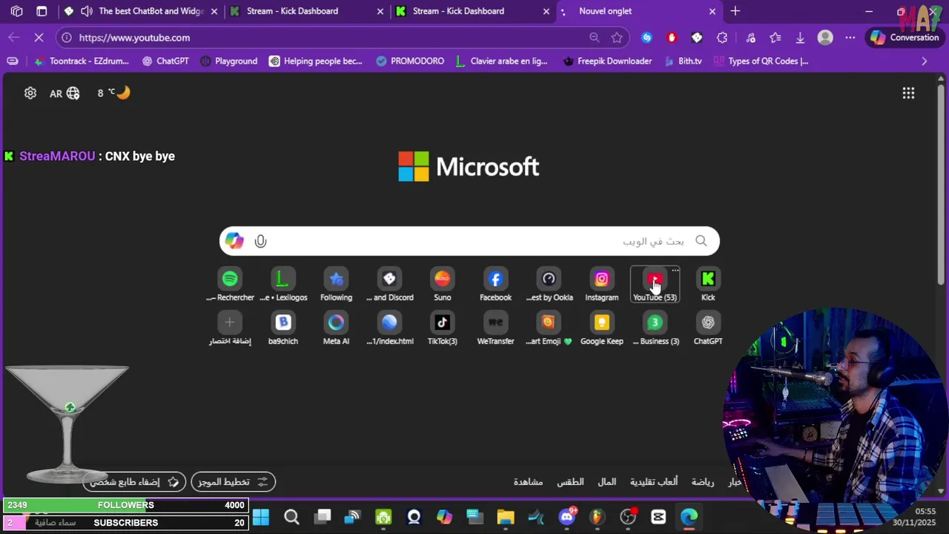Open Discord from the Windows taskbar
949x534 pixels.
(x=567, y=517)
